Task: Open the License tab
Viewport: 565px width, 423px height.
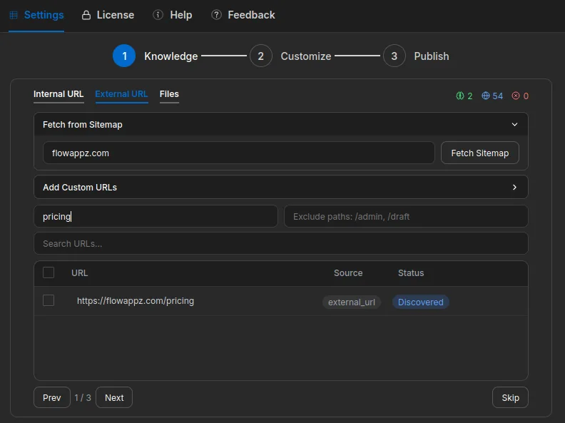Action: pyautogui.click(x=108, y=15)
